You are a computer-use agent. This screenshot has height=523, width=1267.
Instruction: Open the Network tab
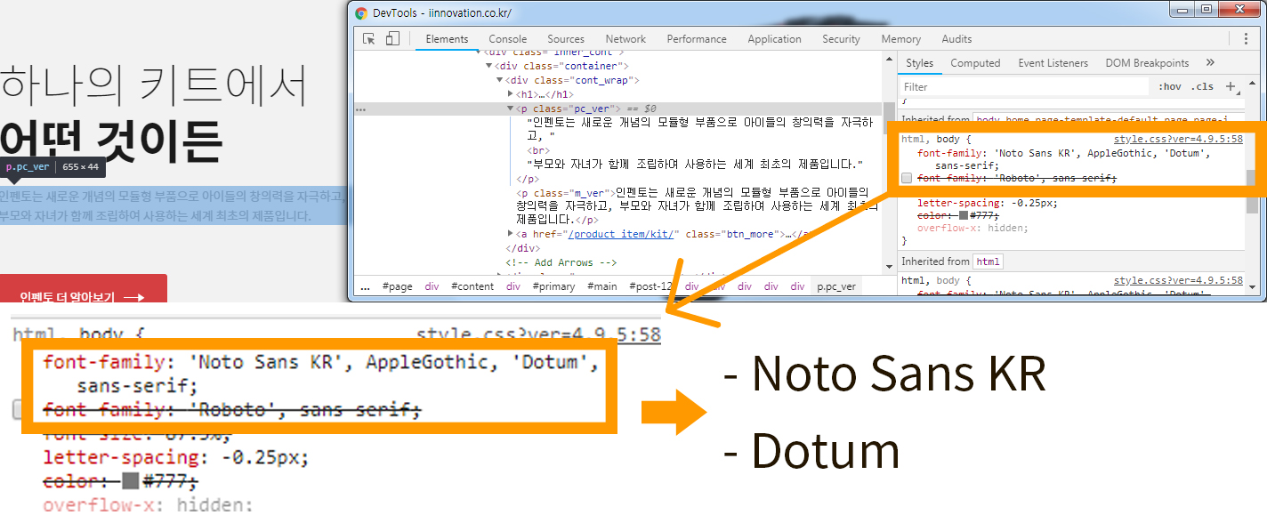tap(625, 39)
